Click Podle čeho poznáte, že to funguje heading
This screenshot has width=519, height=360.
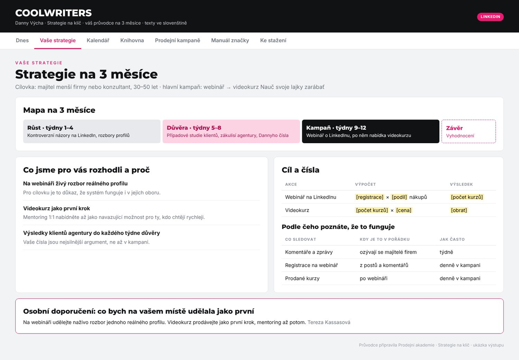tap(338, 227)
